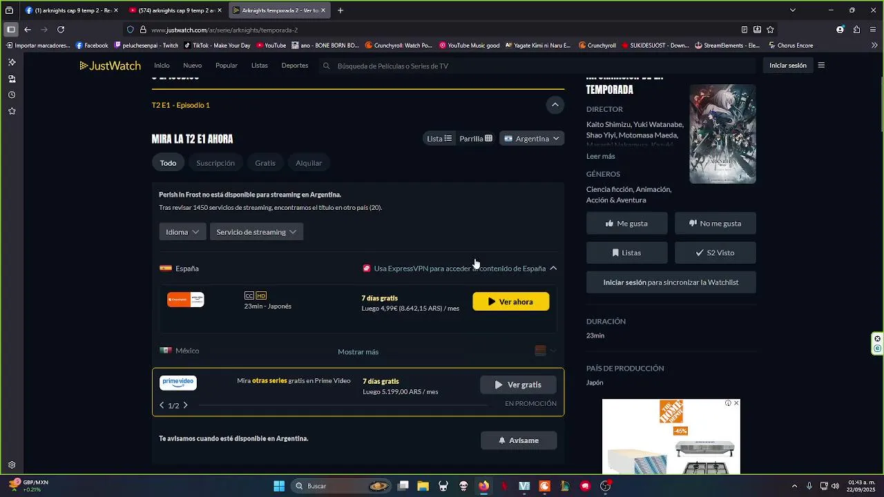The height and width of the screenshot is (497, 884).
Task: Open taskbar Task View icon
Action: click(403, 486)
